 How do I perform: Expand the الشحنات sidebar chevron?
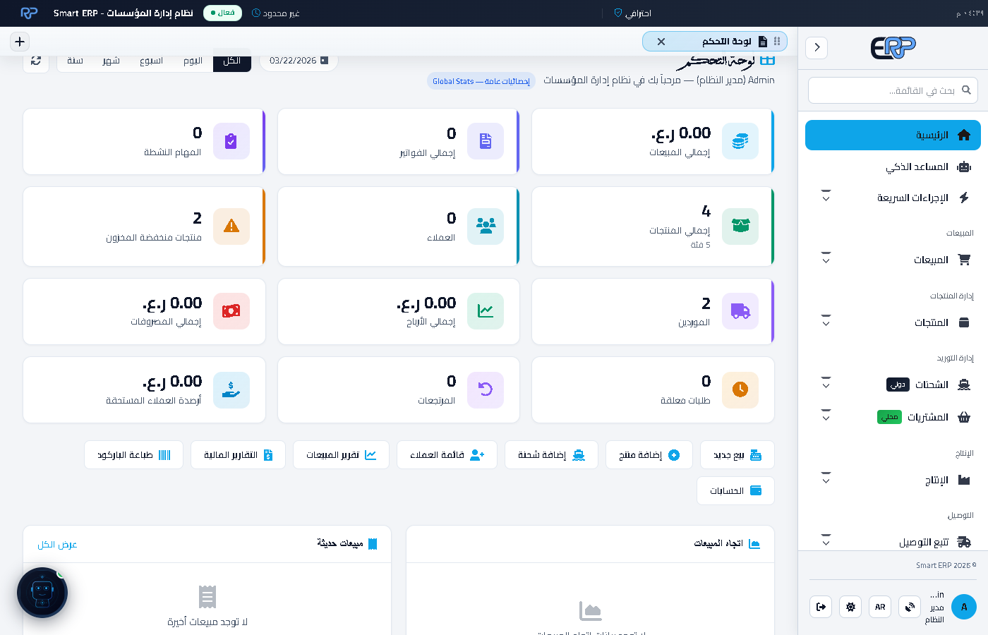click(826, 385)
